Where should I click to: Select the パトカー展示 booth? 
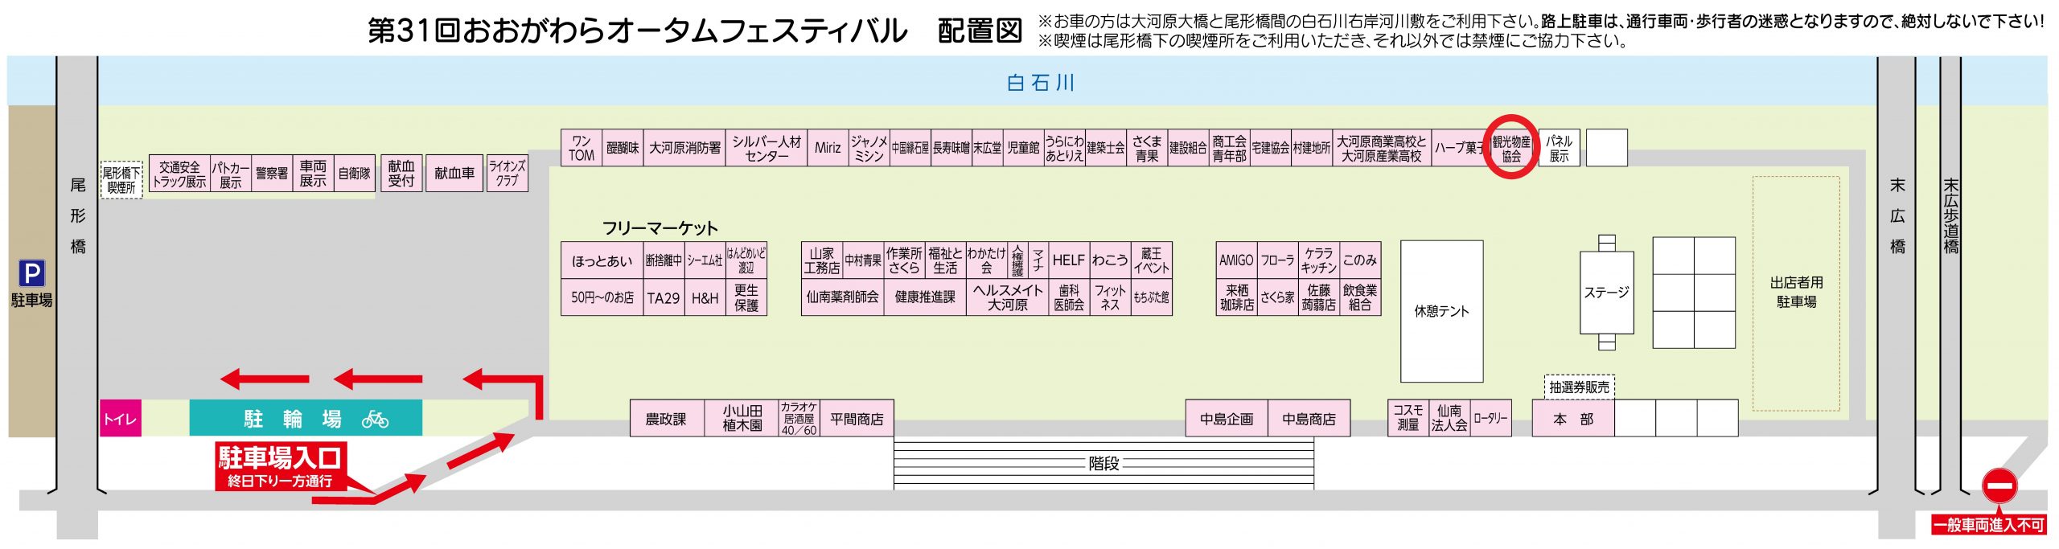[231, 174]
